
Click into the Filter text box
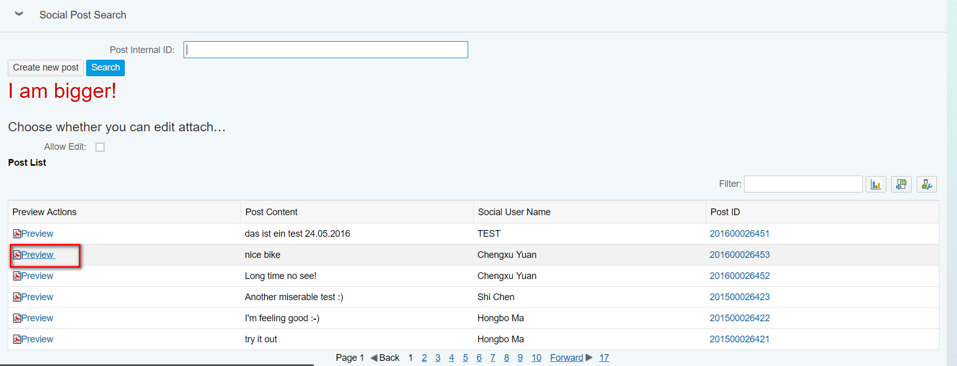(x=803, y=184)
